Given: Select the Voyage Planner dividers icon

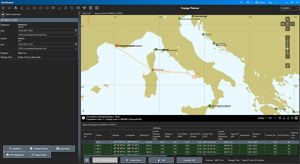Looking at the screenshot, I should click(x=16, y=8).
